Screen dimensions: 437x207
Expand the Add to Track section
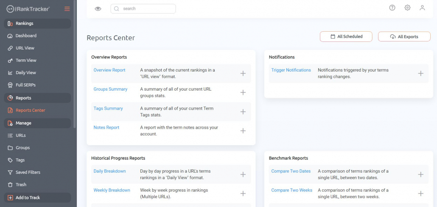click(x=37, y=198)
